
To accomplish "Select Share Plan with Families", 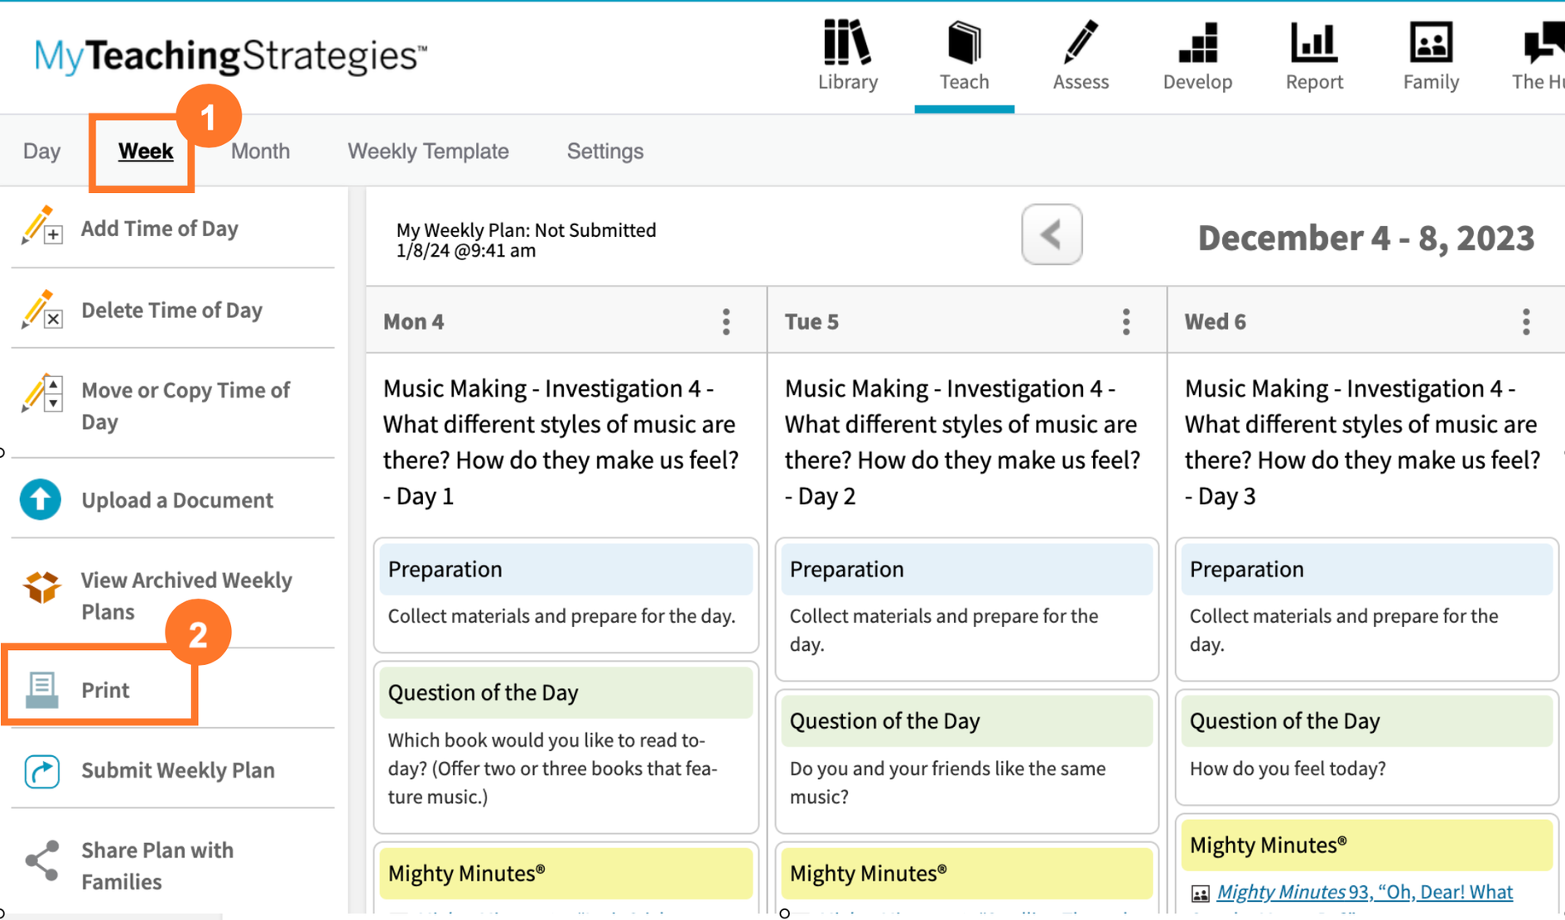I will (x=157, y=865).
